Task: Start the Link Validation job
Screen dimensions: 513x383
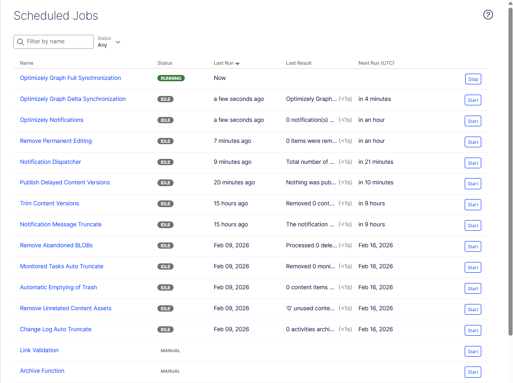Action: coord(473,351)
